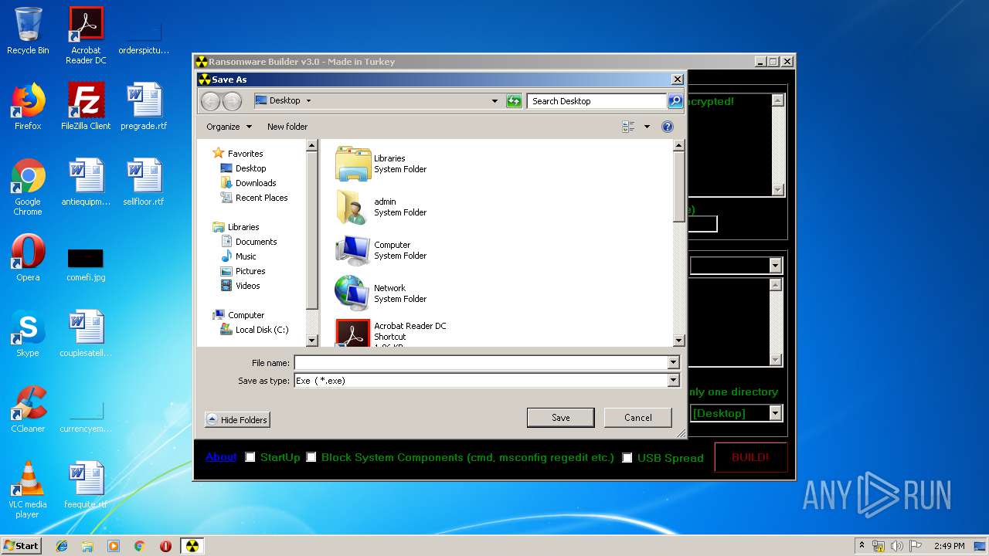Click Ransomware Builder taskbar icon
989x556 pixels.
pyautogui.click(x=192, y=546)
